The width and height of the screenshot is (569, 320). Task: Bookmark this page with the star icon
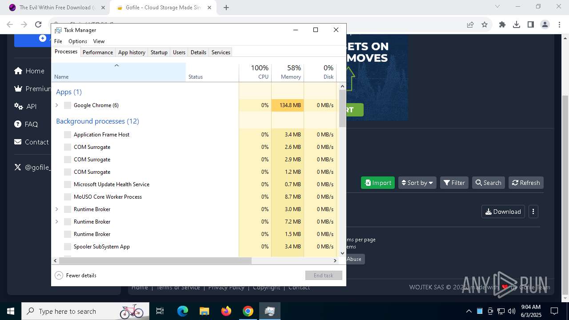485,25
